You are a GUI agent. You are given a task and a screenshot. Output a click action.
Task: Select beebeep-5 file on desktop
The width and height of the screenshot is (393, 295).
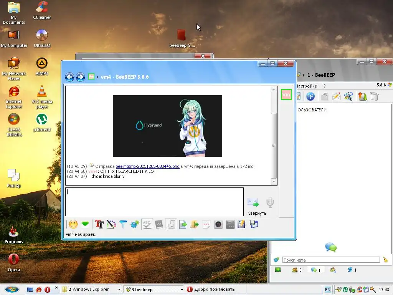pos(182,38)
